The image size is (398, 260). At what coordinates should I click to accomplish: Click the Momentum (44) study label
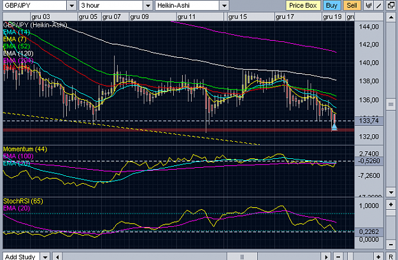point(25,149)
